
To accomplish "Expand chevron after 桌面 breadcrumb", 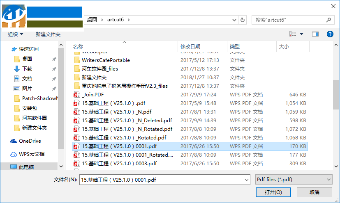I will pos(102,20).
